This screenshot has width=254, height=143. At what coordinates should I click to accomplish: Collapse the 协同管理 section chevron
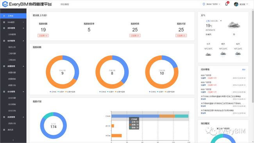23,41
